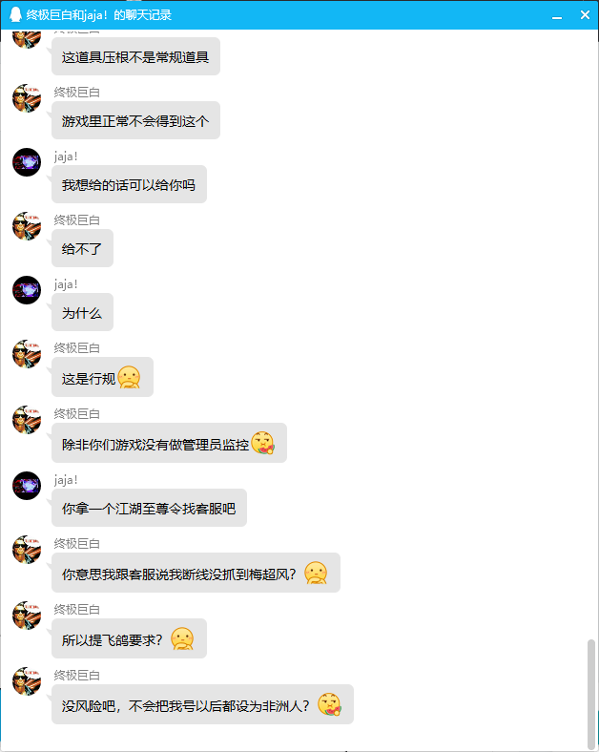Click the '你拿一个江湖至尊令找客服吧' message

coord(149,508)
